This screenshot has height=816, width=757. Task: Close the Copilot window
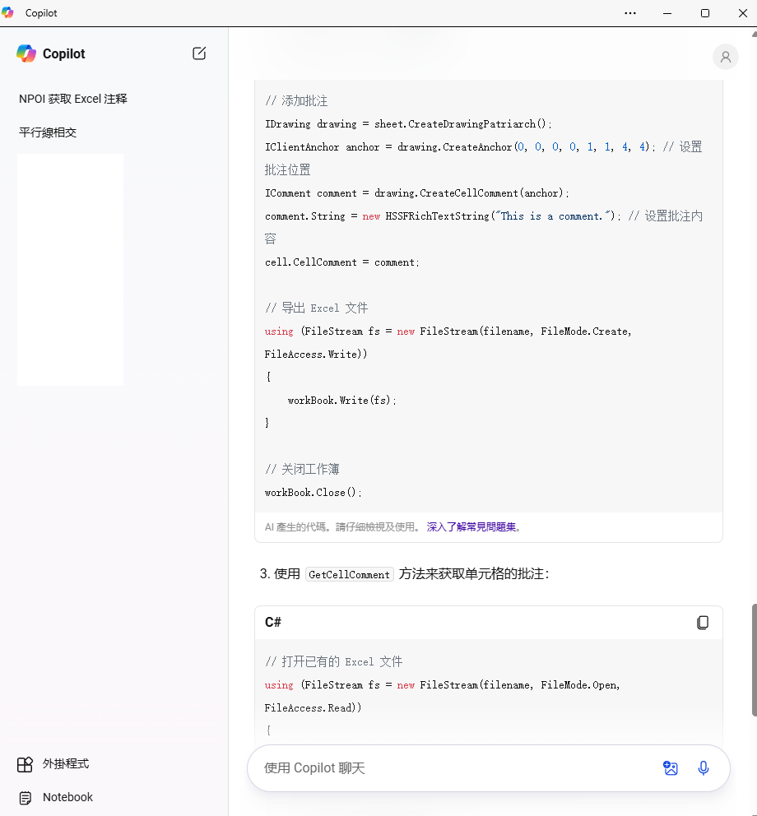coord(743,13)
